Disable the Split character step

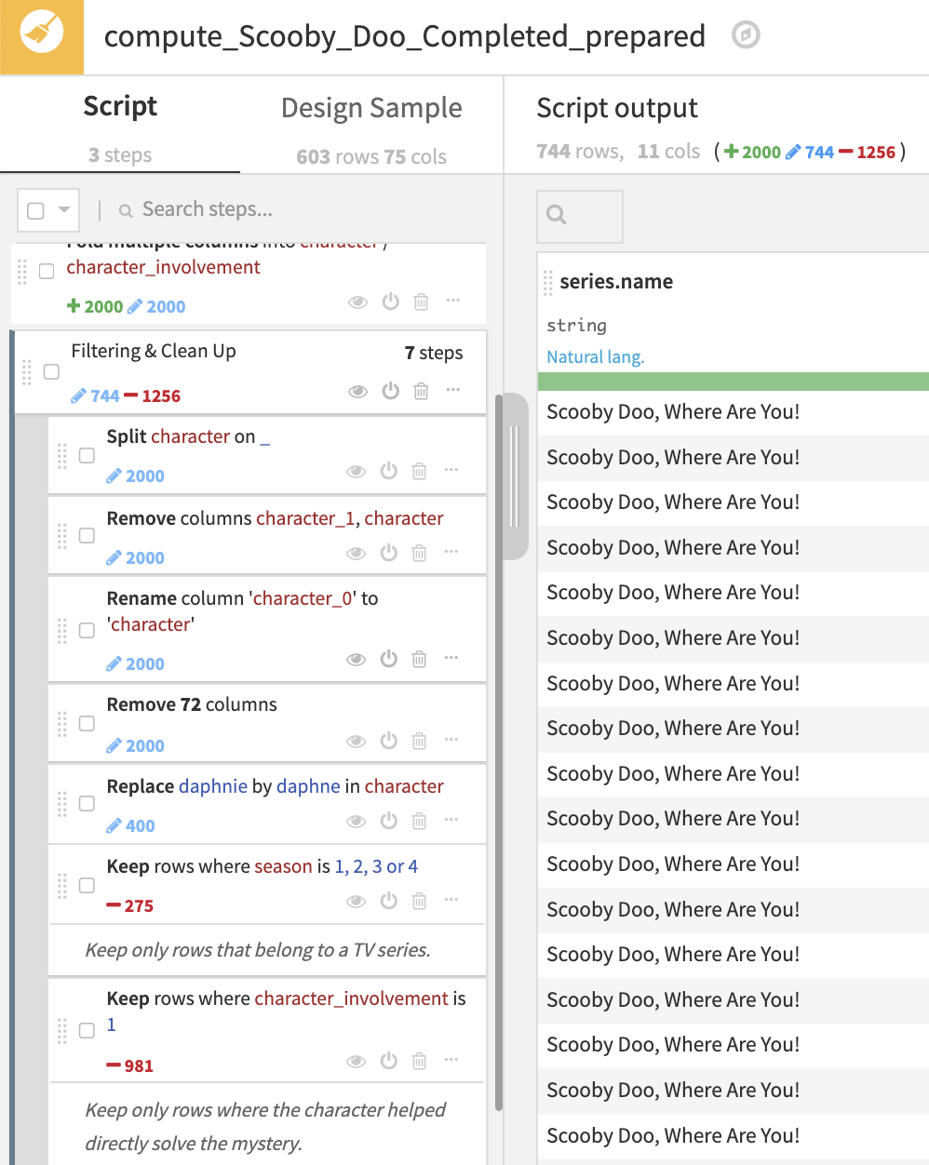pyautogui.click(x=389, y=471)
